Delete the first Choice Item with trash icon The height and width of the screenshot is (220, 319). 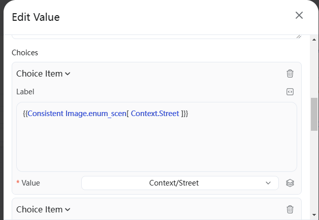click(x=290, y=74)
